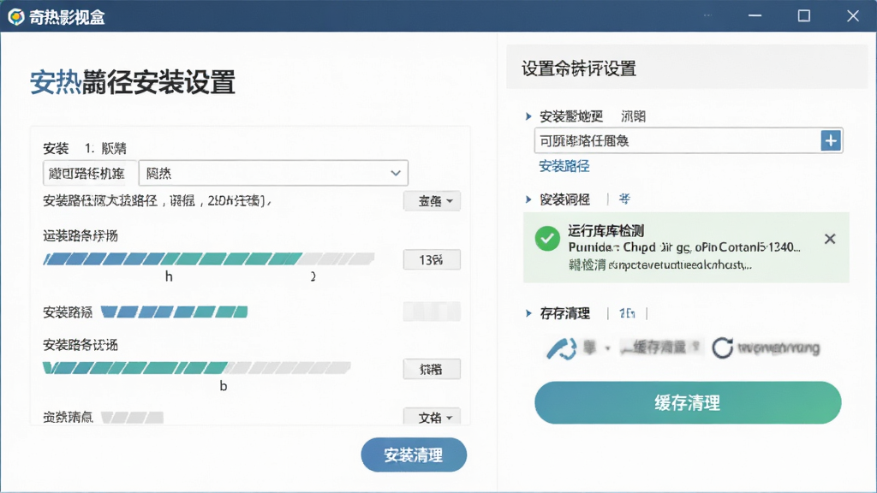Viewport: 877px width, 493px height.
Task: Close the 奇热影视盒 window
Action: coord(852,15)
